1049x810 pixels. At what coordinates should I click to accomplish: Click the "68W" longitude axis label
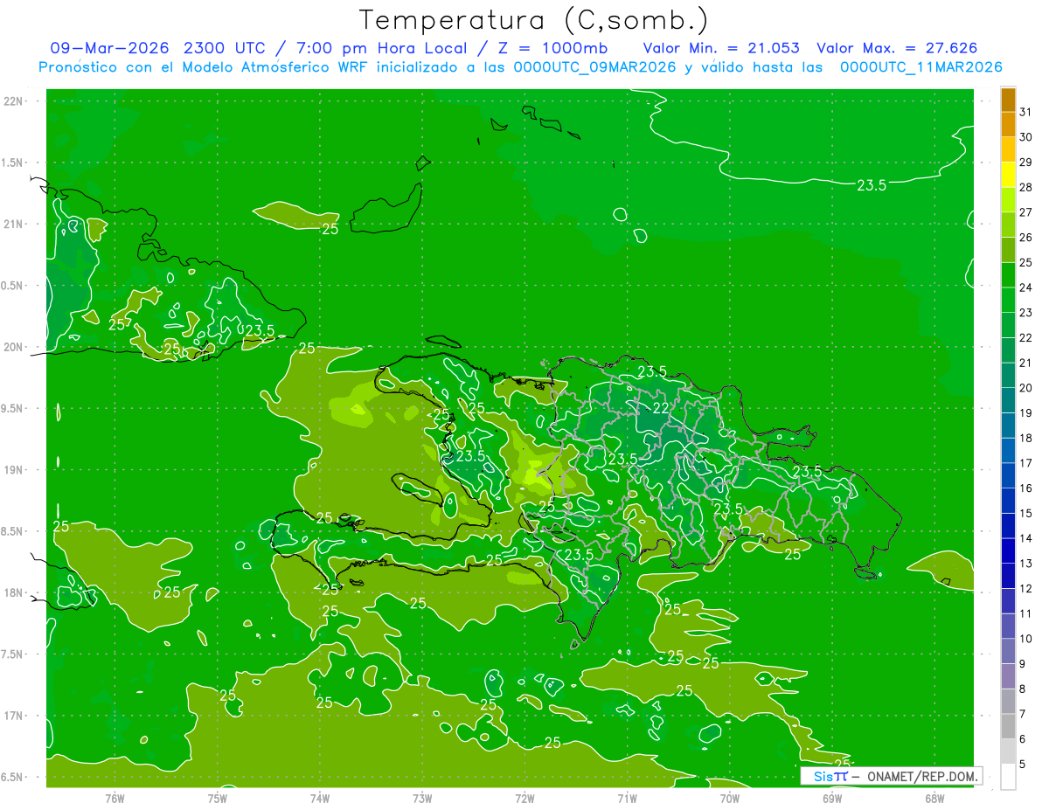click(x=934, y=799)
